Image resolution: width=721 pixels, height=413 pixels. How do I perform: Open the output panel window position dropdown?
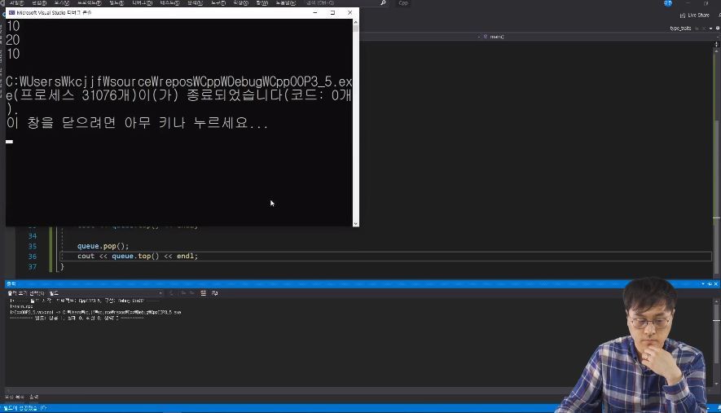[x=703, y=283]
